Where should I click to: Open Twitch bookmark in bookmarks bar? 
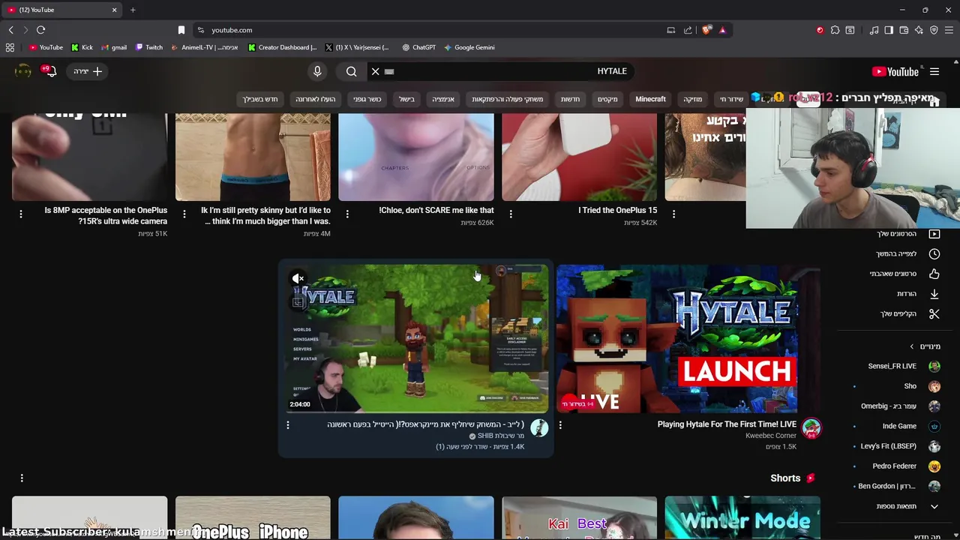coord(149,47)
